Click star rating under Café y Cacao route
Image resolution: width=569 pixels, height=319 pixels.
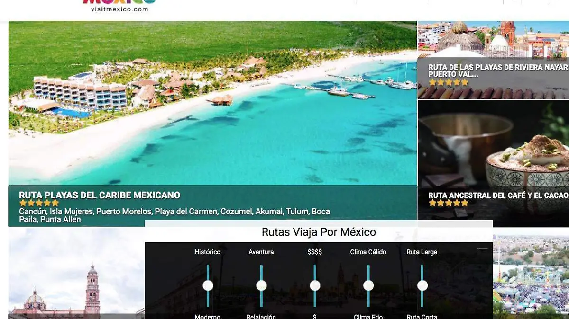pyautogui.click(x=448, y=203)
